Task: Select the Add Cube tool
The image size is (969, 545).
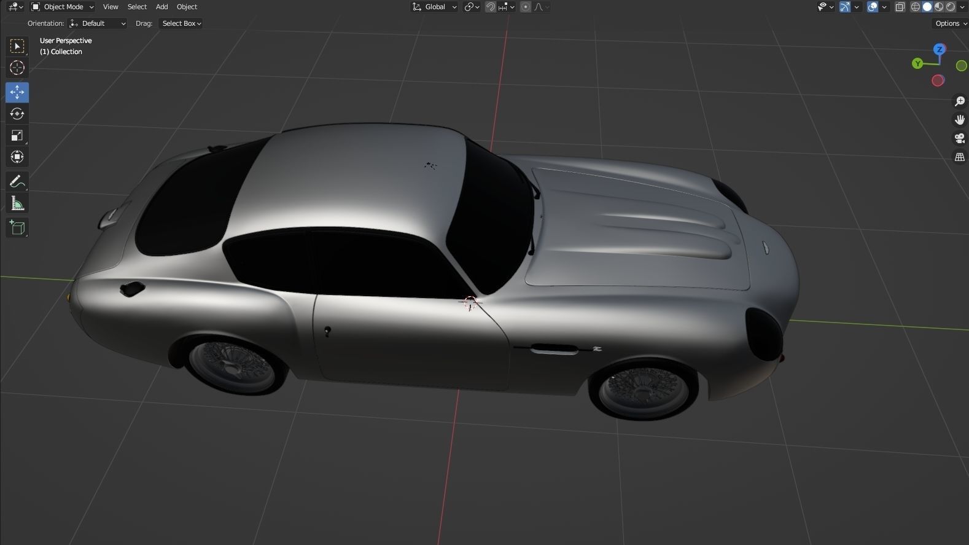Action: (x=17, y=227)
